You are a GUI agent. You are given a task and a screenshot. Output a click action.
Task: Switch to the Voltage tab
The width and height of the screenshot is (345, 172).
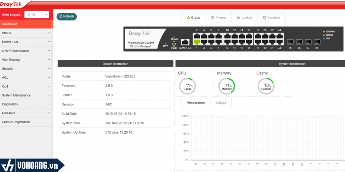pyautogui.click(x=221, y=103)
